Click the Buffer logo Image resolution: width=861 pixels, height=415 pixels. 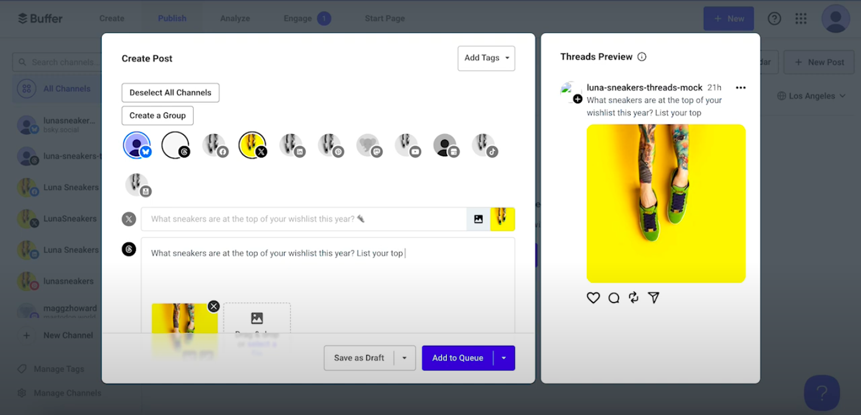[40, 19]
